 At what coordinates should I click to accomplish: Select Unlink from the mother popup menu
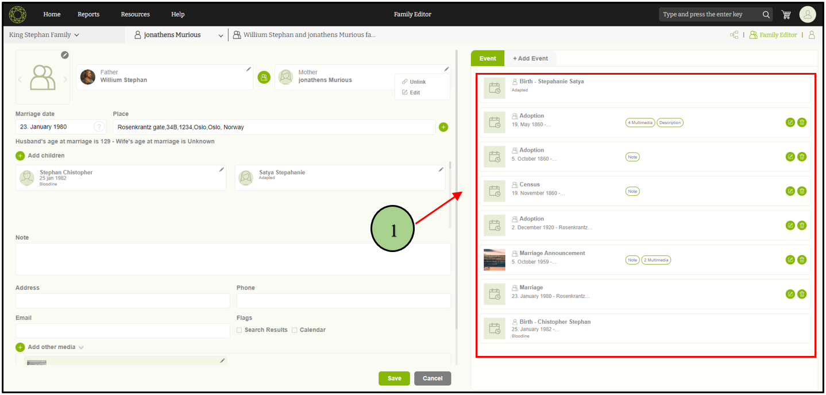pos(417,82)
